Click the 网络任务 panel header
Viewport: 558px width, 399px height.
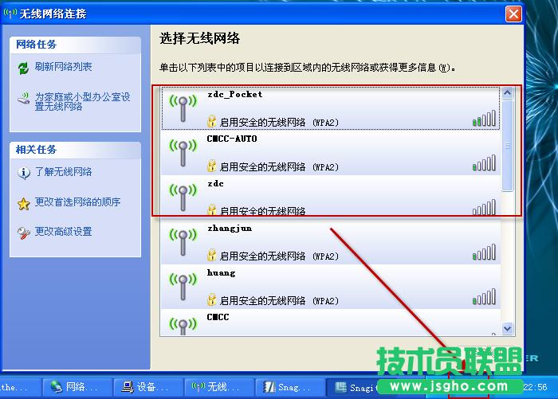coord(76,45)
